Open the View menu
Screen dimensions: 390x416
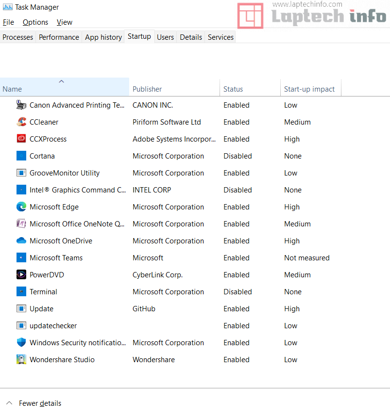click(x=64, y=22)
